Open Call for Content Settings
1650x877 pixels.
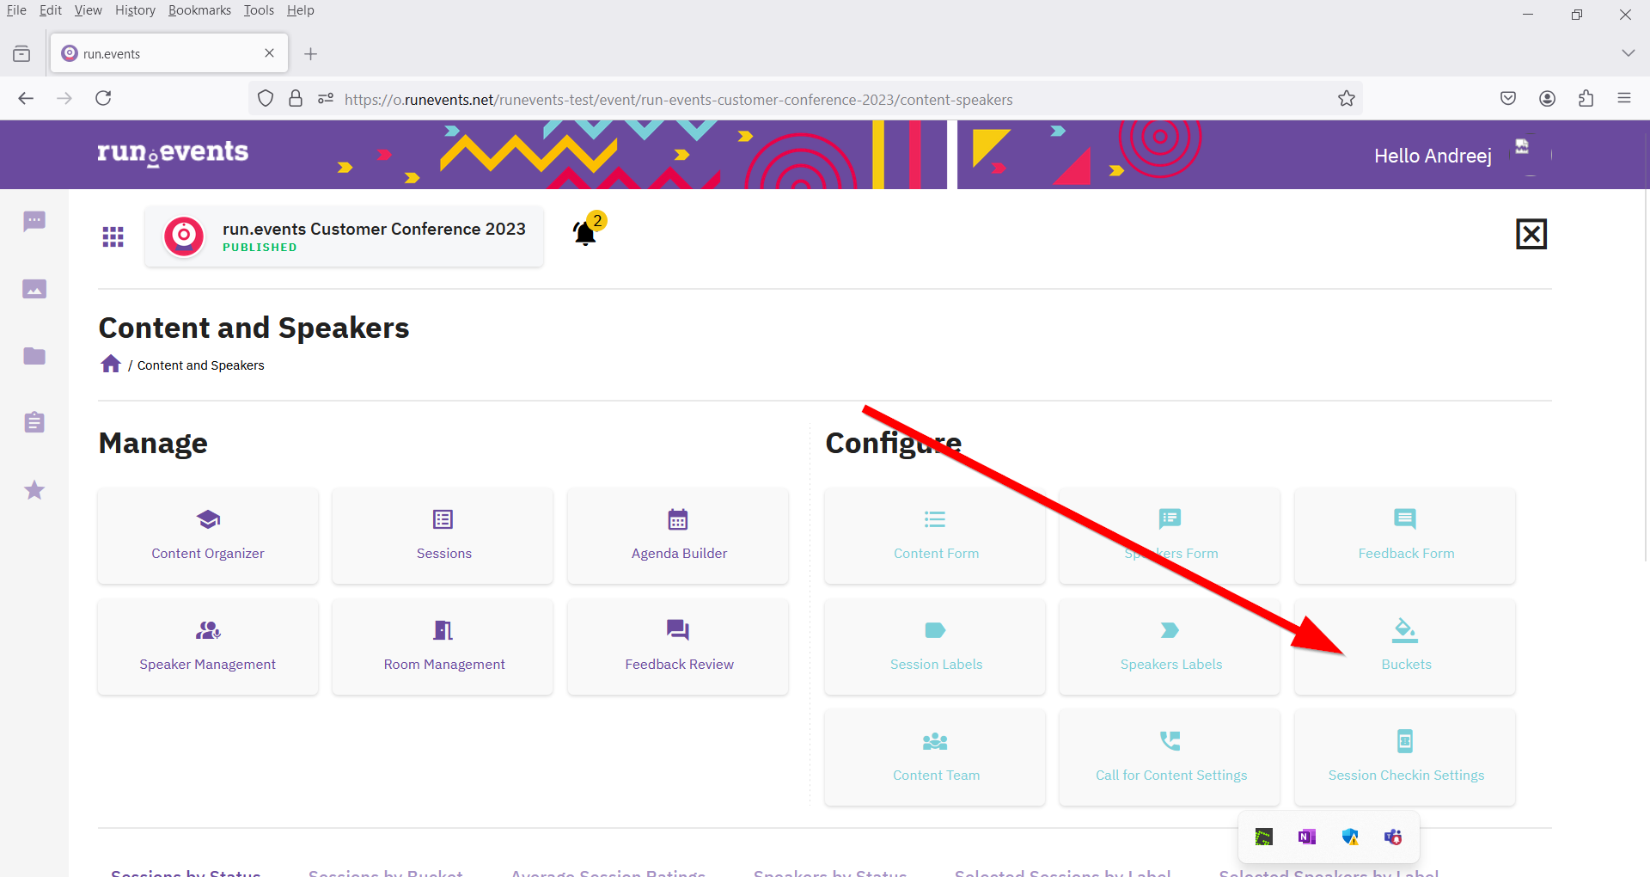click(x=1170, y=757)
